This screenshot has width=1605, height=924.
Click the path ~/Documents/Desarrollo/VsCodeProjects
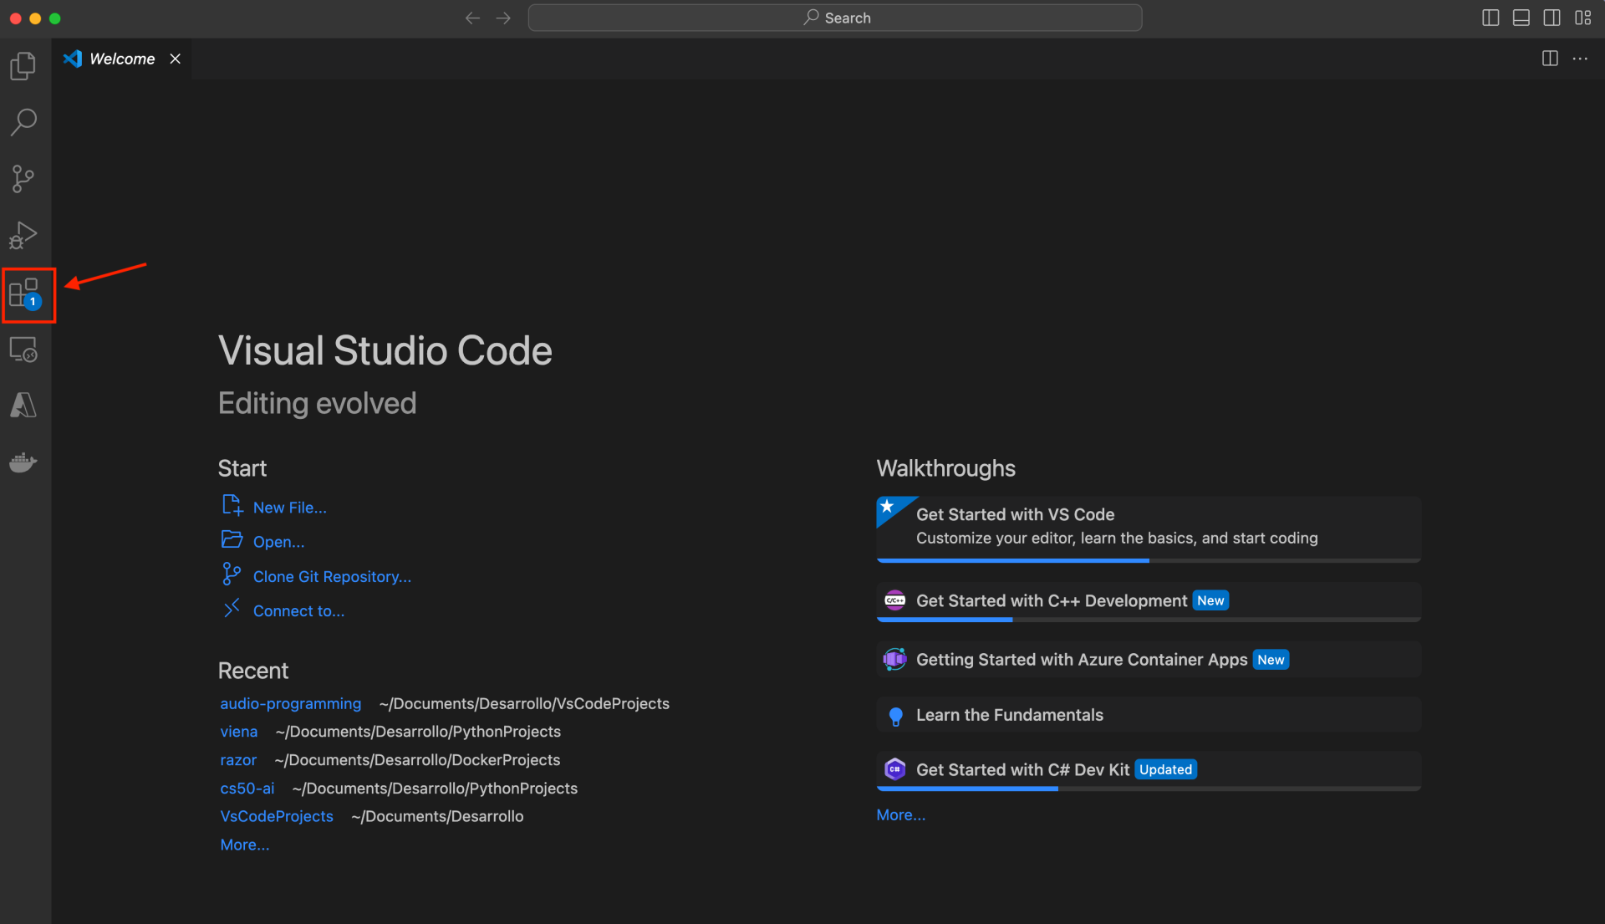tap(524, 704)
